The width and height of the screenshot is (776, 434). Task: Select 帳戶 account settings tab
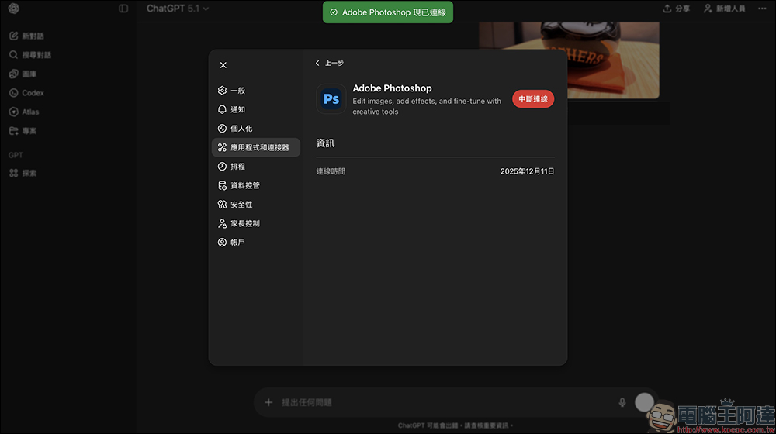pyautogui.click(x=256, y=243)
